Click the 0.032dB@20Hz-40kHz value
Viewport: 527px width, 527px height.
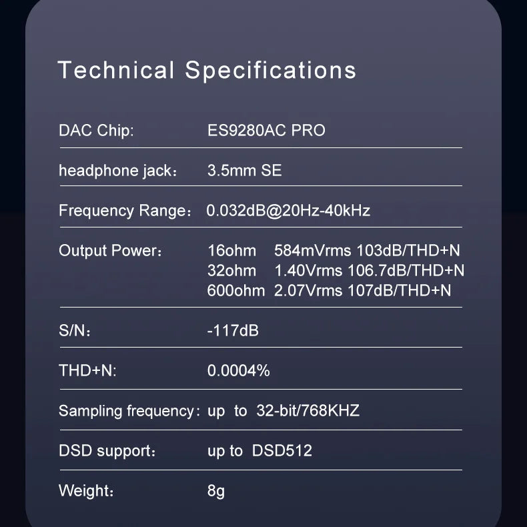pyautogui.click(x=288, y=211)
